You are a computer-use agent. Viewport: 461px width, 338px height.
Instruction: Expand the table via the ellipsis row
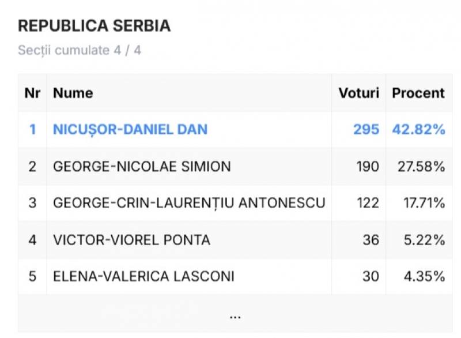(x=235, y=314)
